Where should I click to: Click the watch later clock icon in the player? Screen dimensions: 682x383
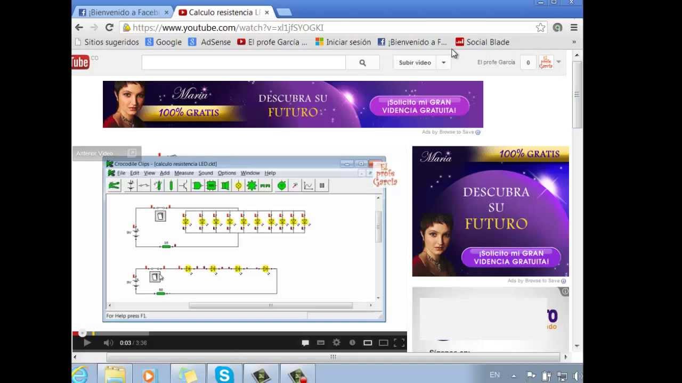pyautogui.click(x=352, y=343)
